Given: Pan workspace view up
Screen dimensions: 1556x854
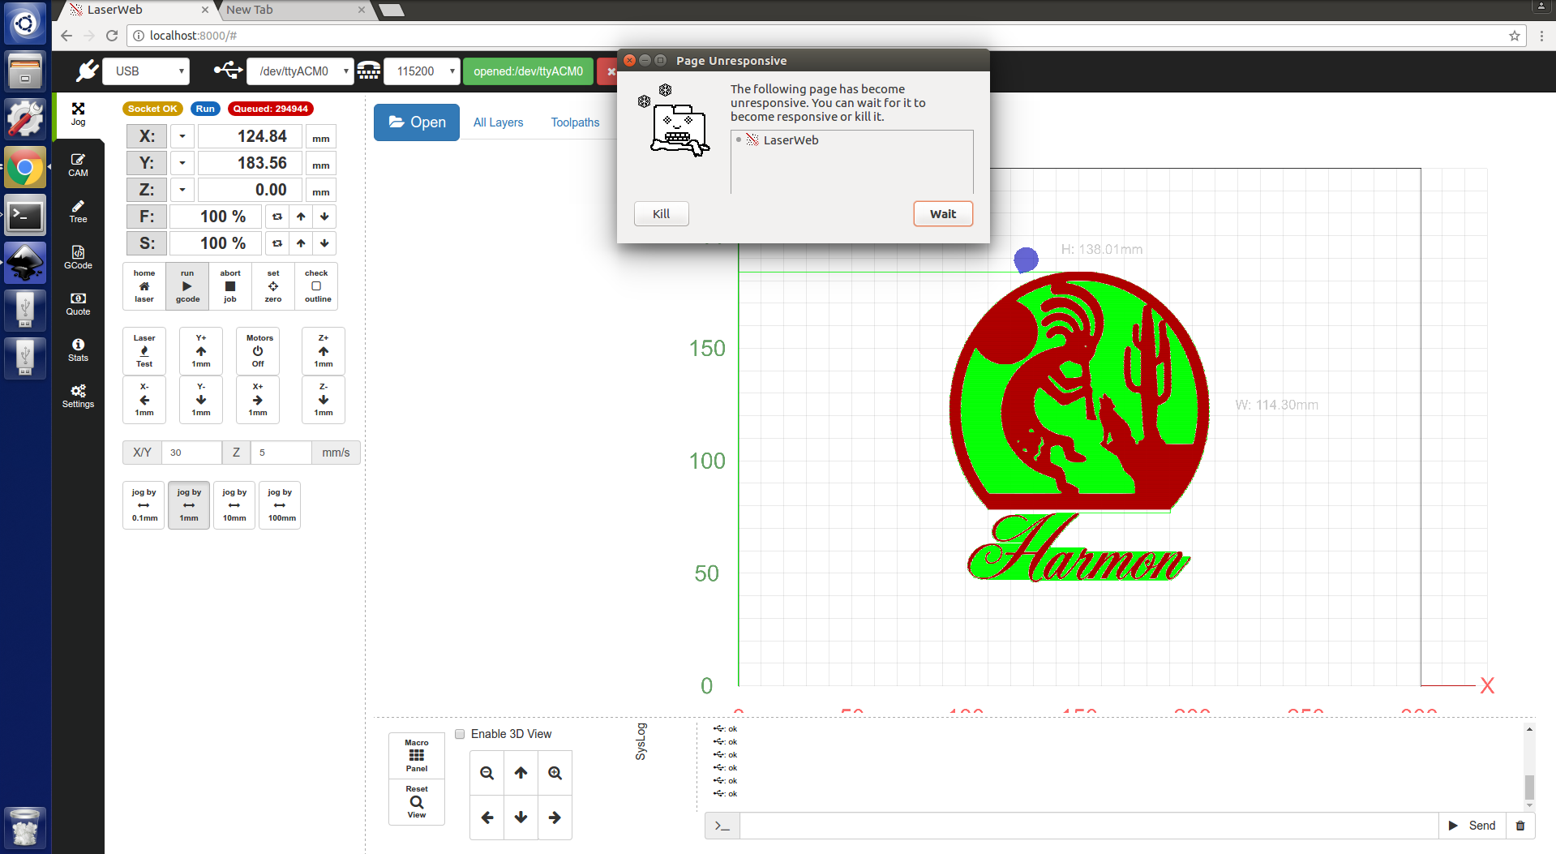Looking at the screenshot, I should click(521, 773).
